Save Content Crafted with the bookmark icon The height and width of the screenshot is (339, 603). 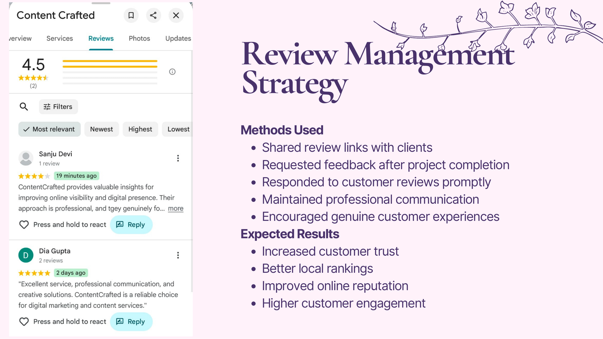click(x=131, y=15)
